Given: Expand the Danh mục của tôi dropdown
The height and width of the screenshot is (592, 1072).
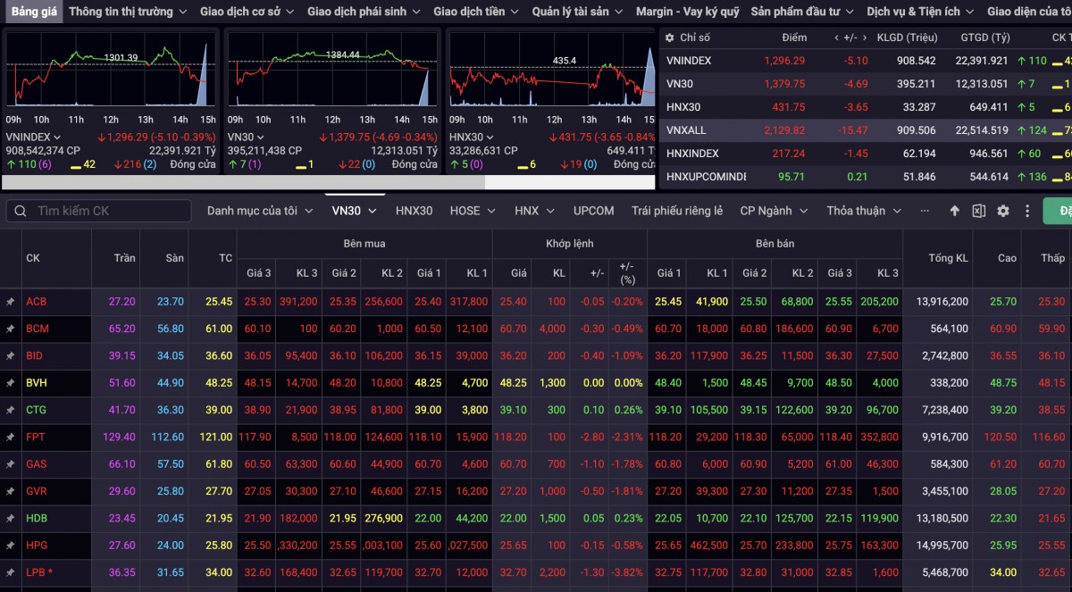Looking at the screenshot, I should pyautogui.click(x=260, y=211).
